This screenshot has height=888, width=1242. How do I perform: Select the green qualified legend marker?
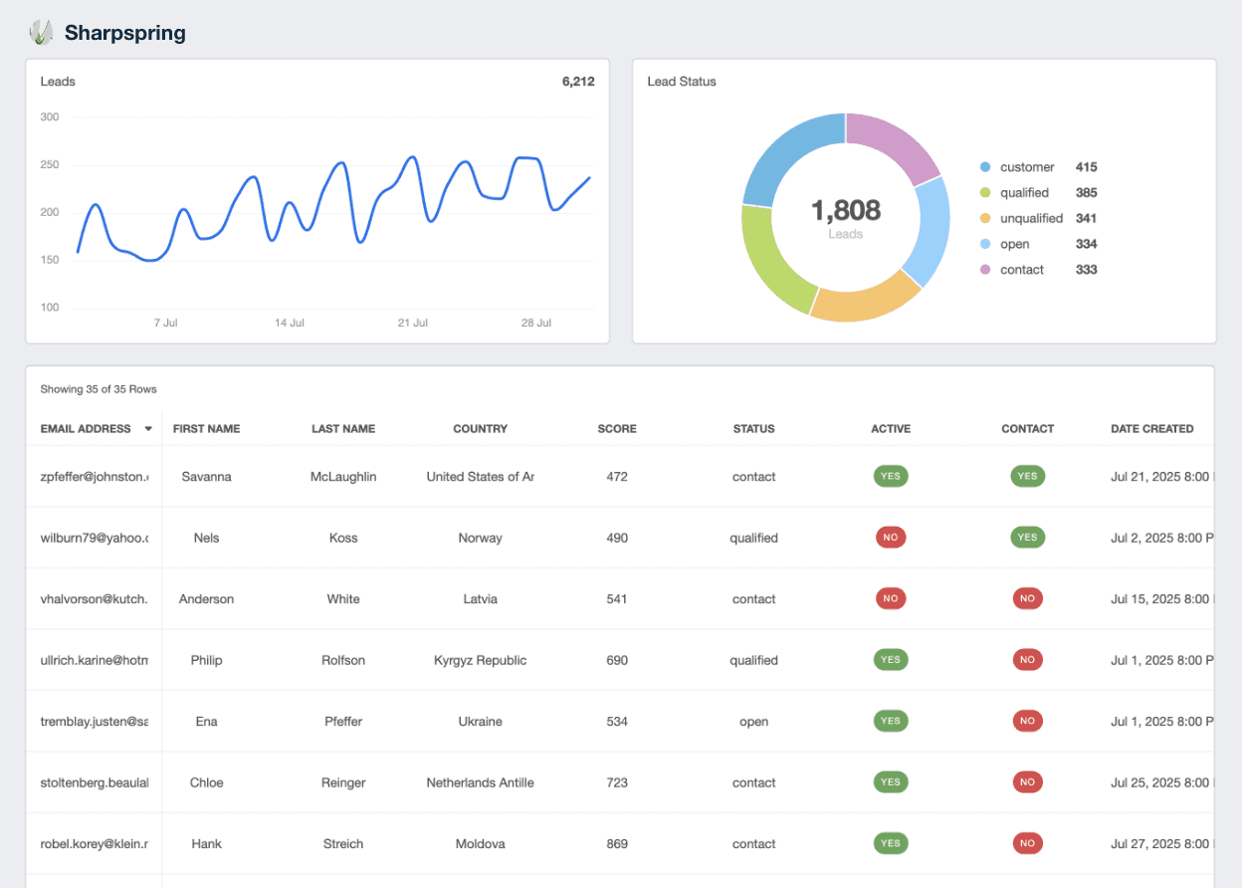point(985,192)
